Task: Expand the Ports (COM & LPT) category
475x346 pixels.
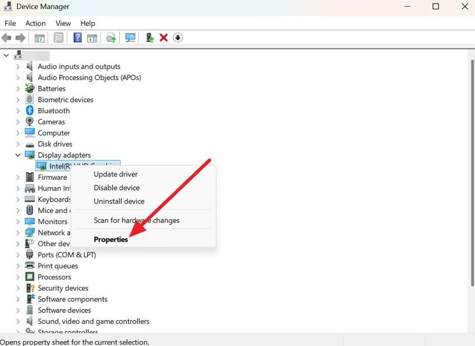Action: point(18,254)
